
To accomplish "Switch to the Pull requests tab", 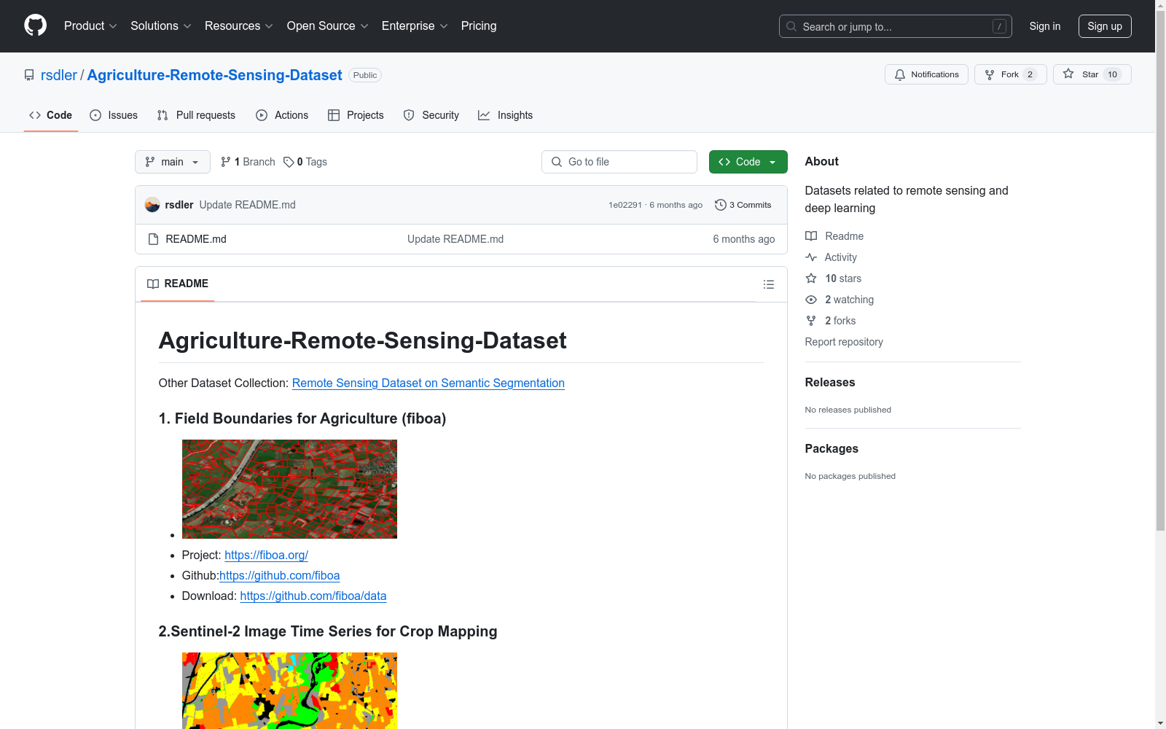I will (196, 115).
